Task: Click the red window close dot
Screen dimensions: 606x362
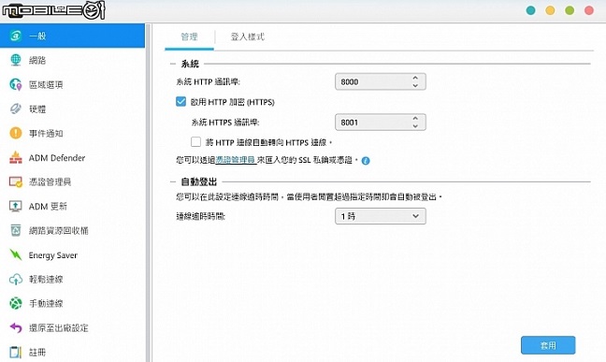Action: click(589, 10)
